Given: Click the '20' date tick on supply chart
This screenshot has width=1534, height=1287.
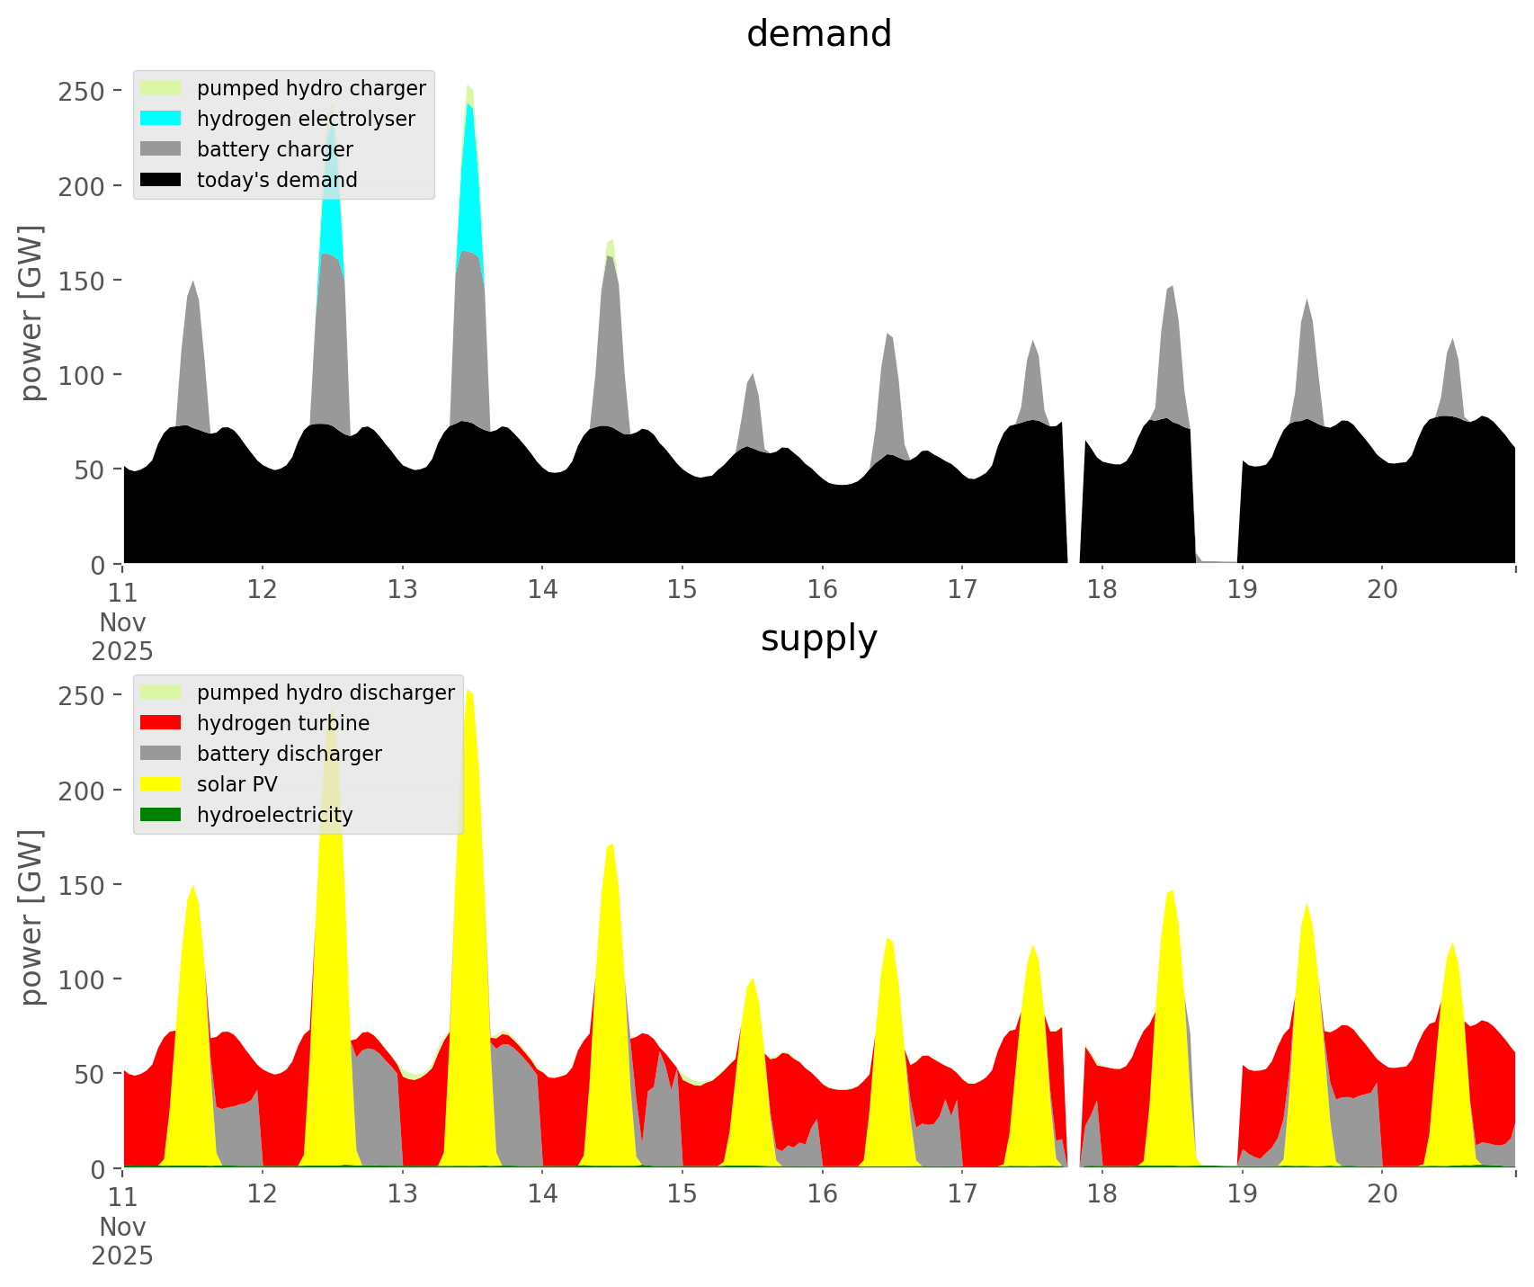Looking at the screenshot, I should tap(1382, 1194).
